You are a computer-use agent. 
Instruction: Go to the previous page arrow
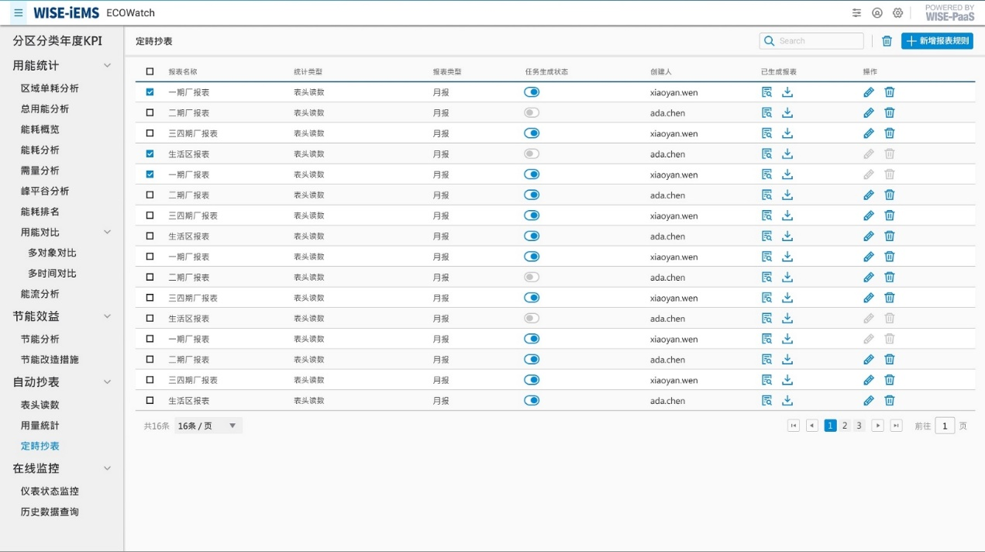coord(812,426)
